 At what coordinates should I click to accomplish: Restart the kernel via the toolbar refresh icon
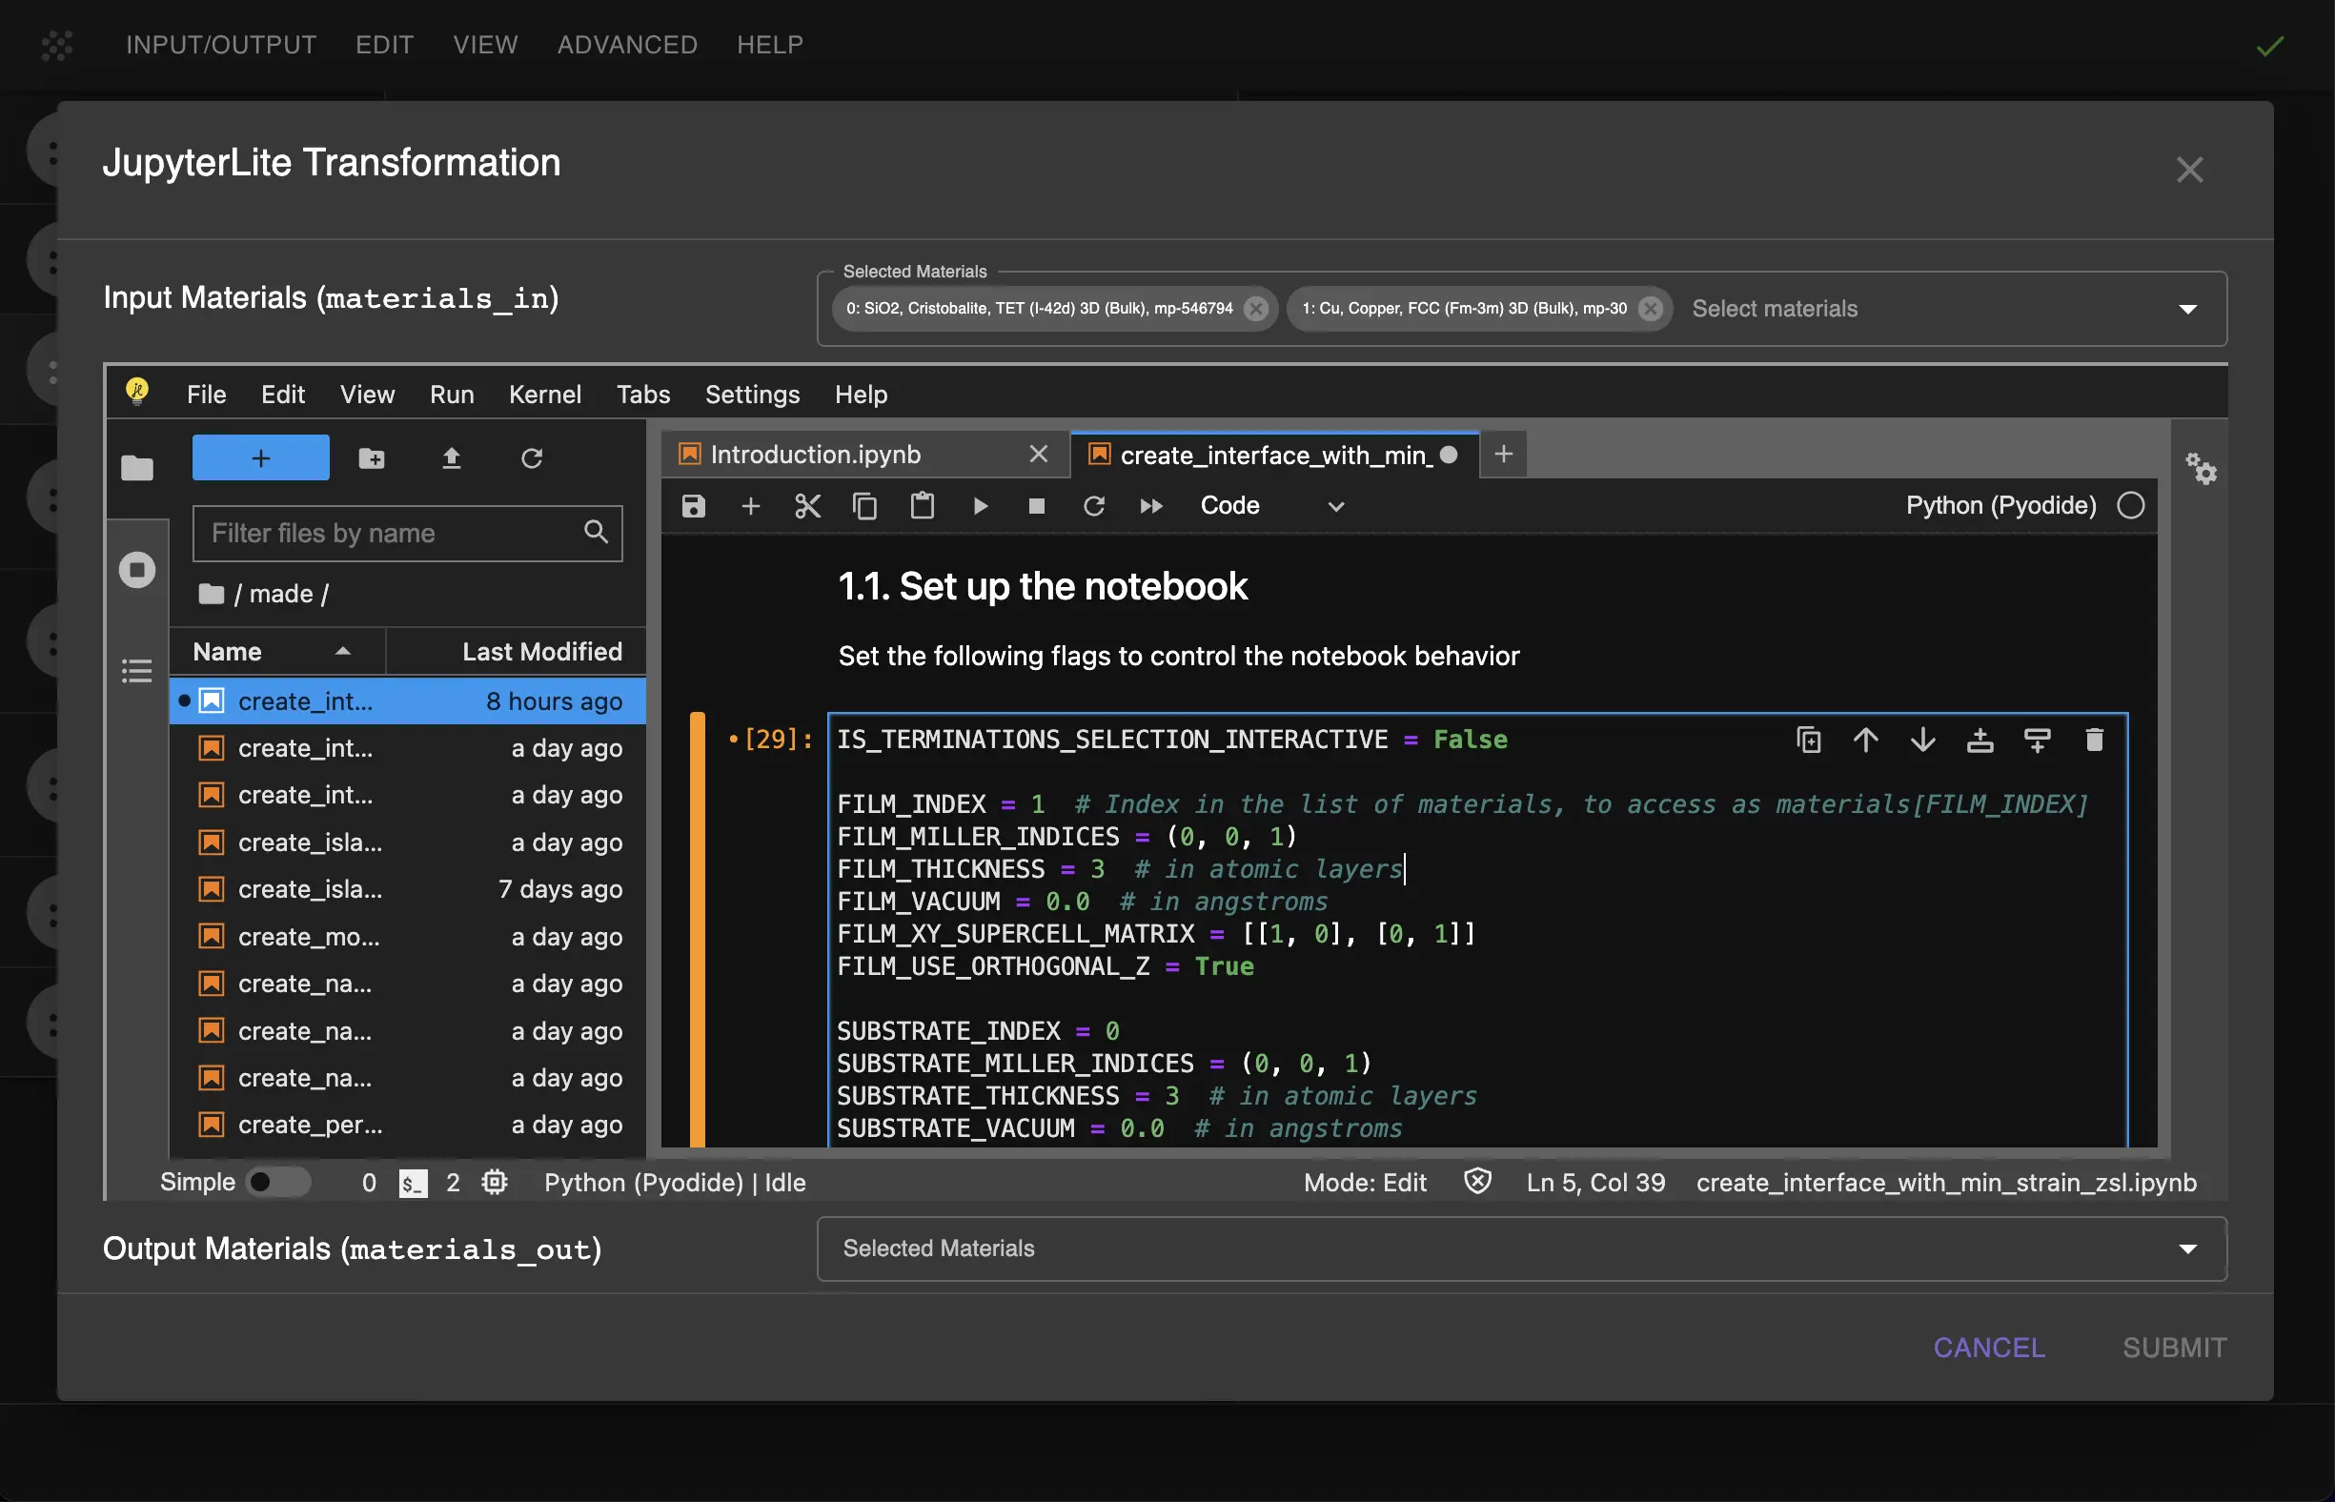pyautogui.click(x=1093, y=506)
